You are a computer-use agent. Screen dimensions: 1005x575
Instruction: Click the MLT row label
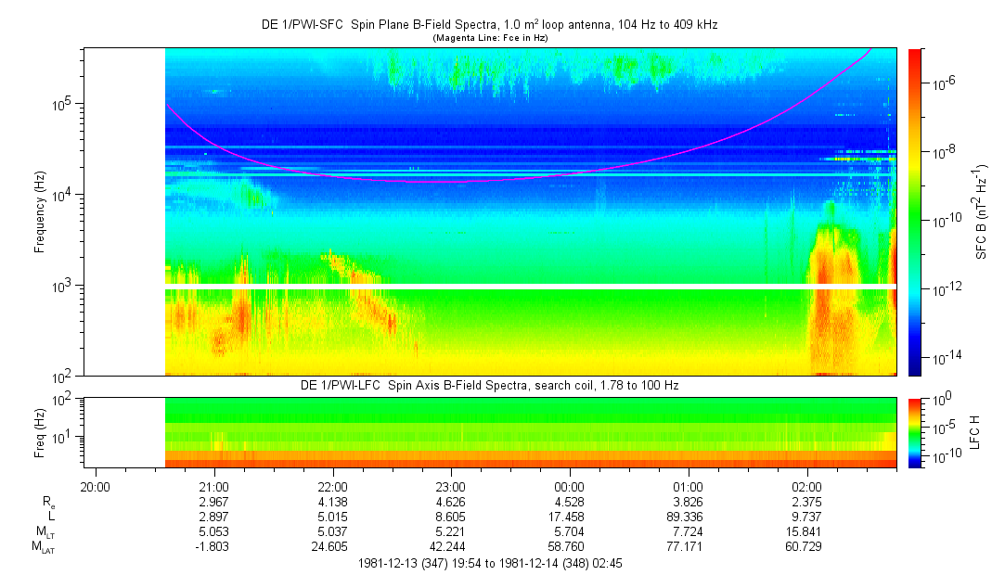coord(44,531)
